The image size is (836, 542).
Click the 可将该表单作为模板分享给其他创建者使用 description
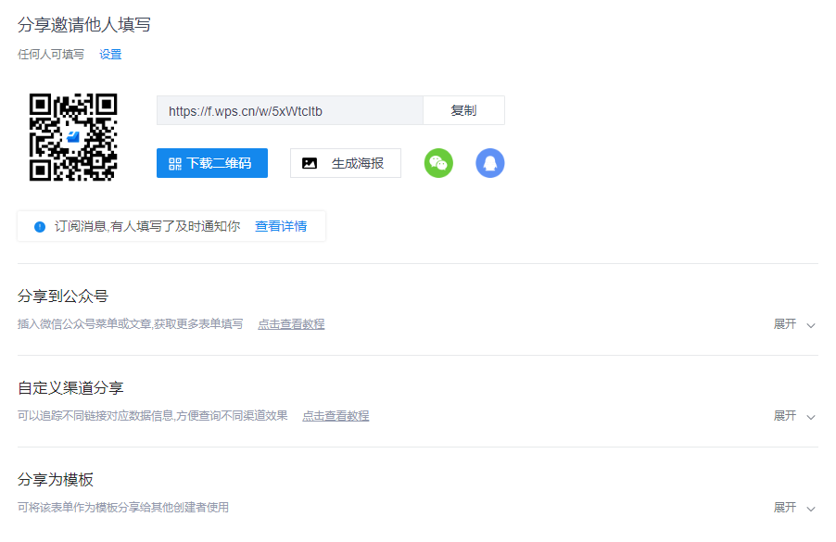click(123, 508)
